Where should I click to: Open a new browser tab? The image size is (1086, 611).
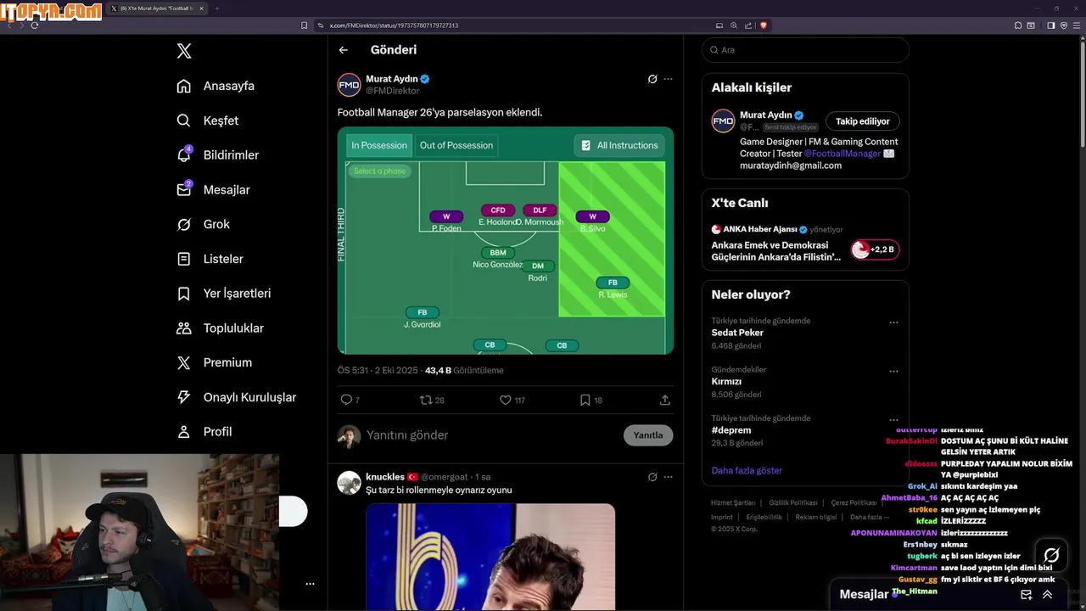(x=216, y=8)
